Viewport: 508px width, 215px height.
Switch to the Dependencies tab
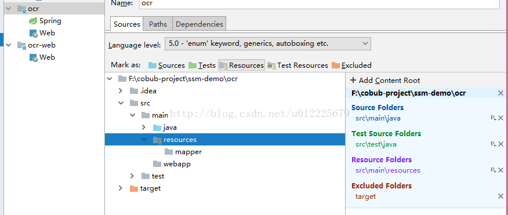click(199, 24)
